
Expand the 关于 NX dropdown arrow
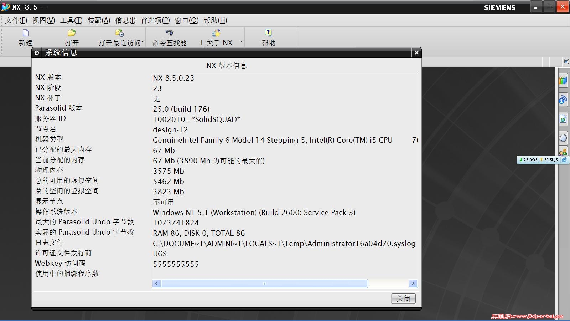click(242, 42)
